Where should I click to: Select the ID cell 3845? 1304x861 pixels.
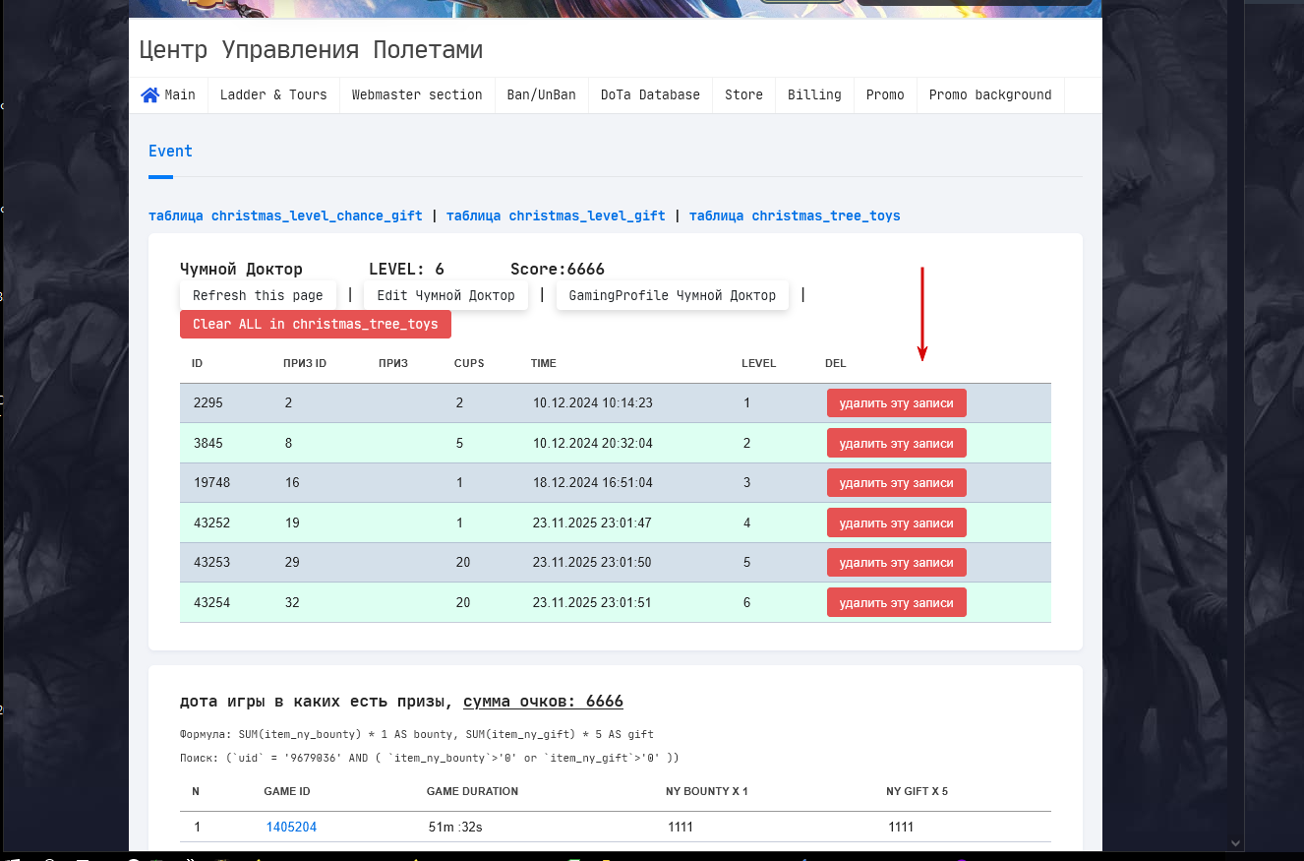[x=208, y=444]
